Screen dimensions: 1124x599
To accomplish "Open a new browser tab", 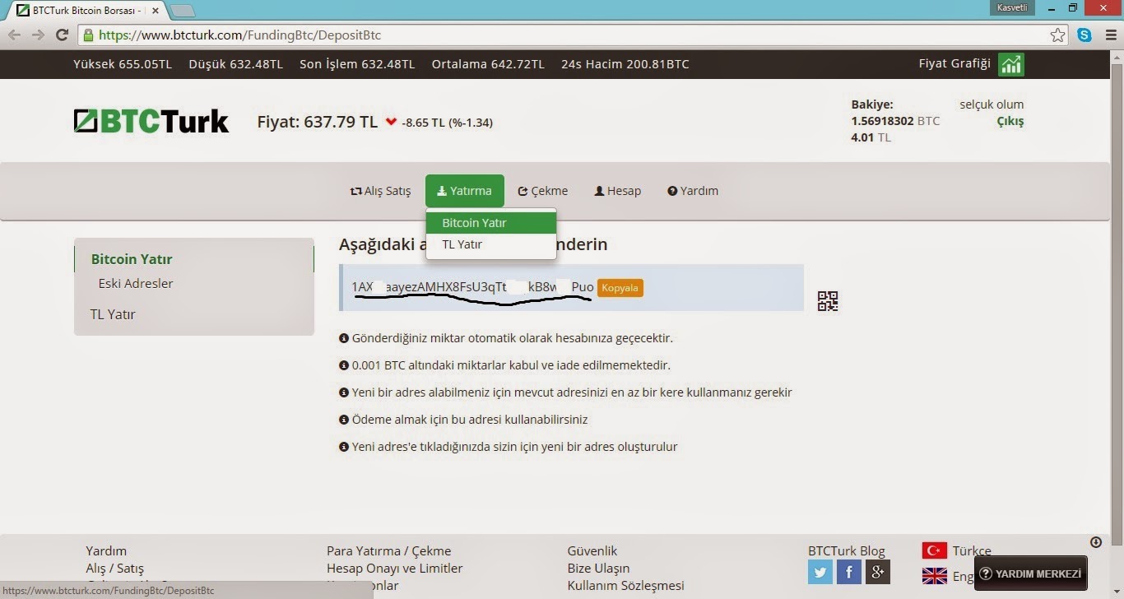I will tap(182, 11).
